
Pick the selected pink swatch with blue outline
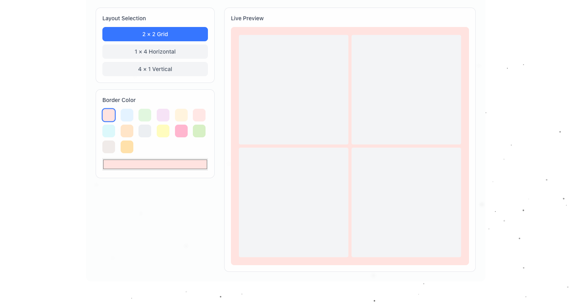point(109,115)
